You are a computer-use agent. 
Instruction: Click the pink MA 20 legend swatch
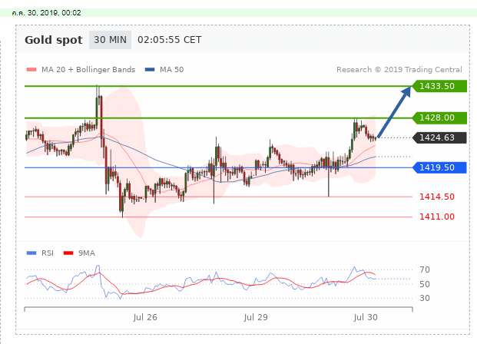pos(31,70)
